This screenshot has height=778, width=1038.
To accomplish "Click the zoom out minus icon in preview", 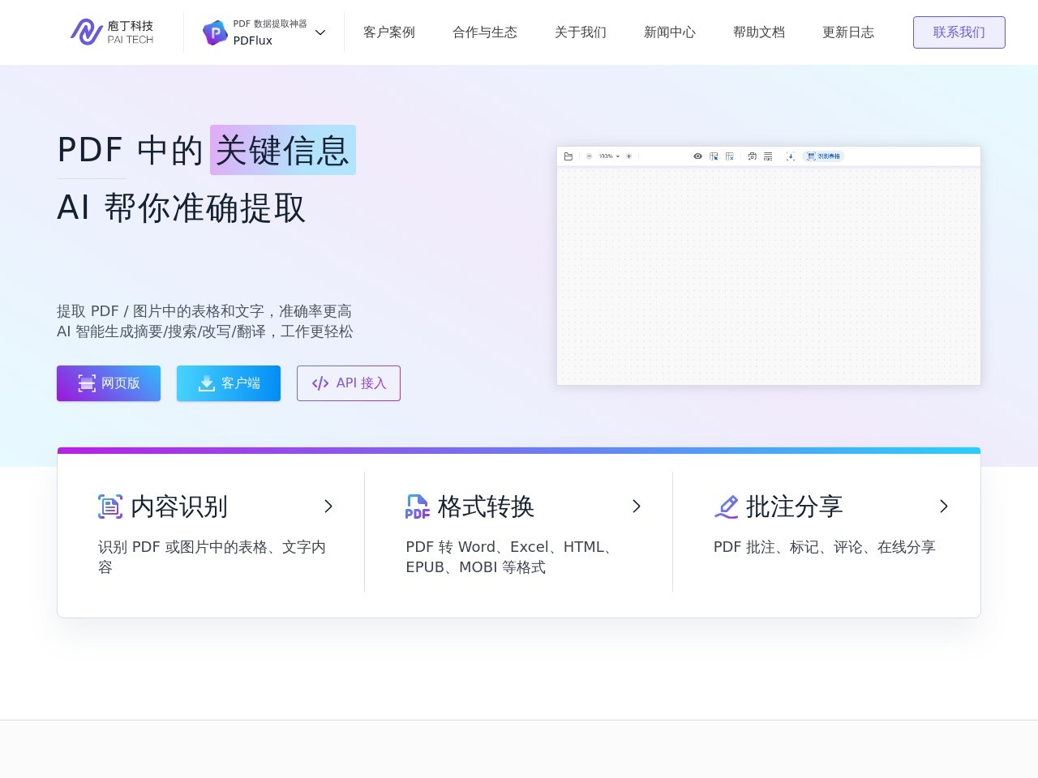I will [x=590, y=156].
